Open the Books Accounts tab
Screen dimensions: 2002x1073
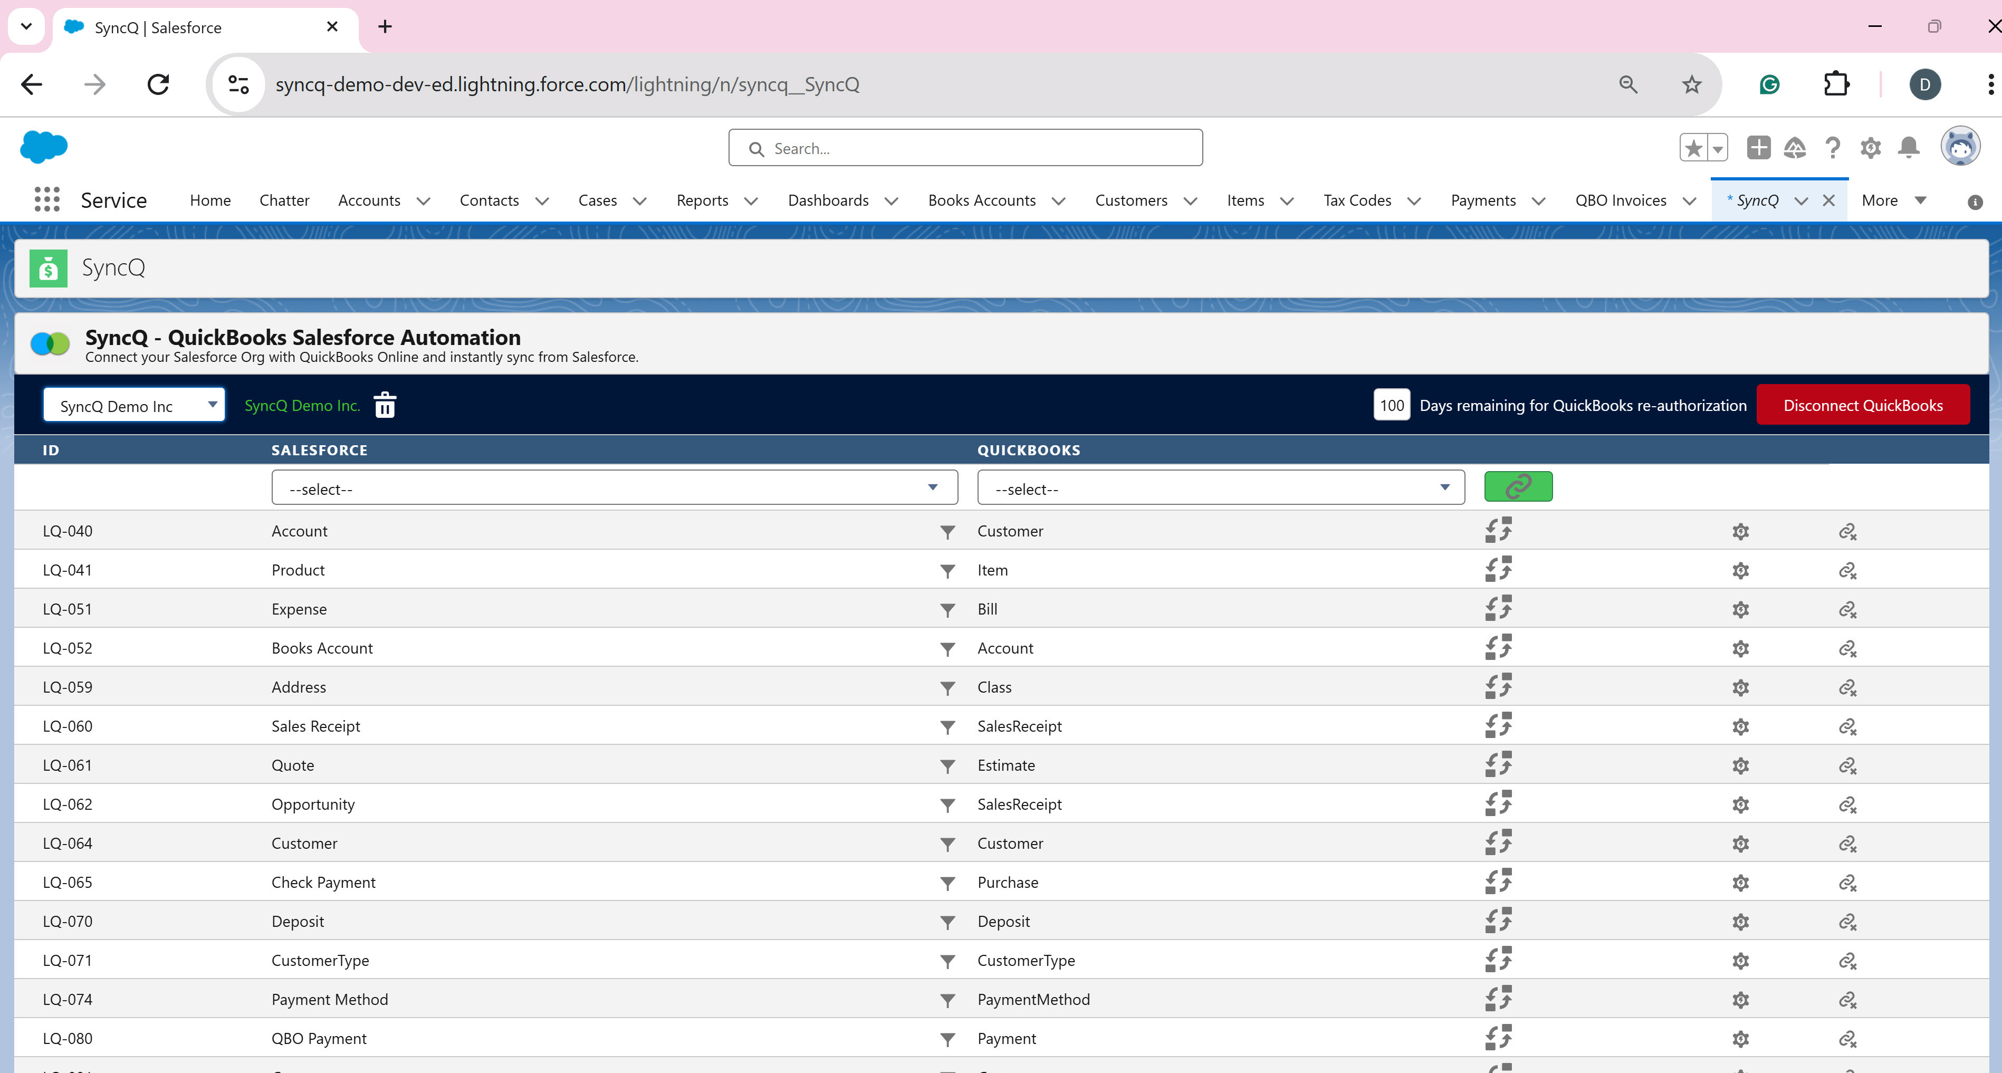coord(982,200)
